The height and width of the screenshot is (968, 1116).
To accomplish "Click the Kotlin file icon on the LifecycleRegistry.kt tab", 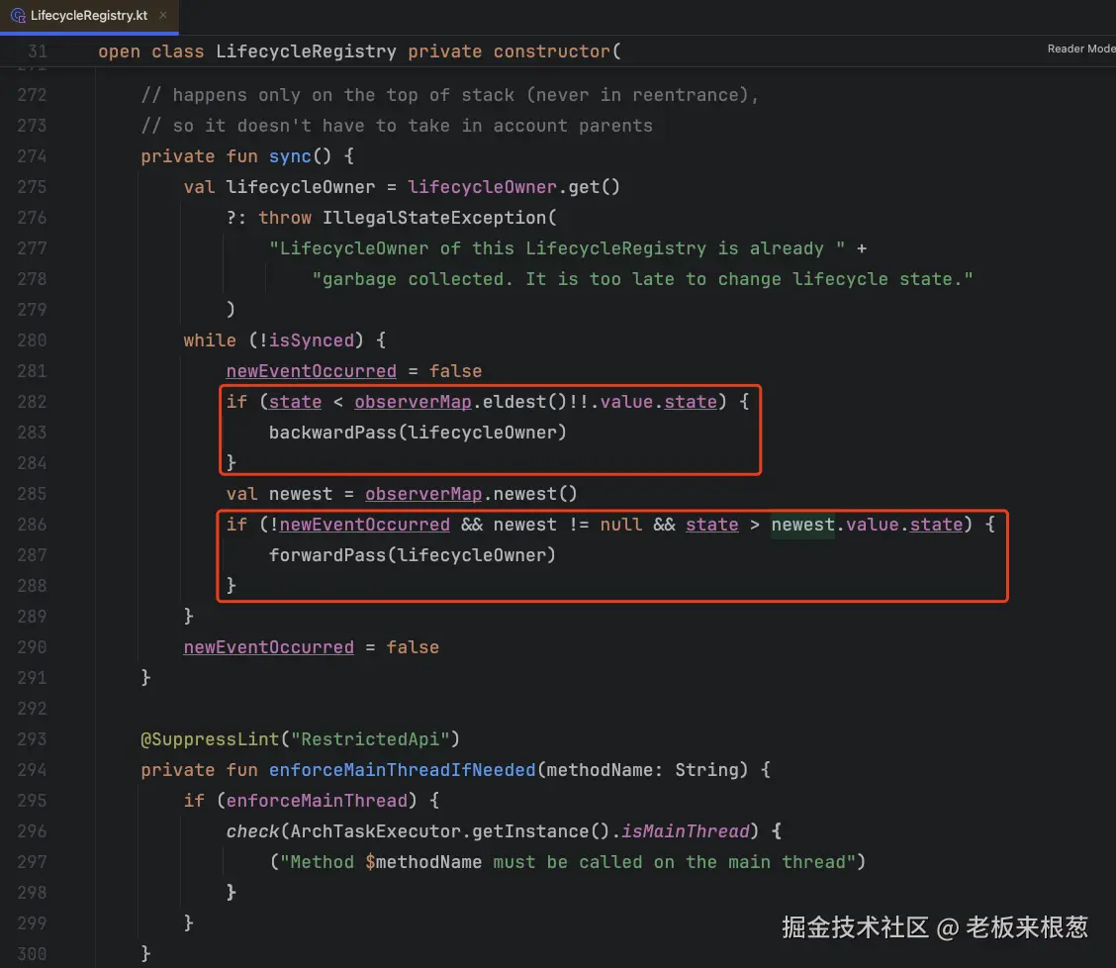I will point(18,16).
